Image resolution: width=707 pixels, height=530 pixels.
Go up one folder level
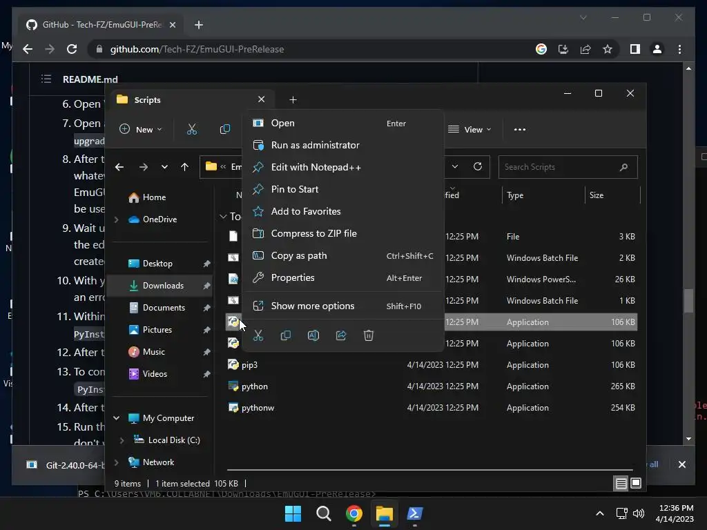click(x=184, y=167)
